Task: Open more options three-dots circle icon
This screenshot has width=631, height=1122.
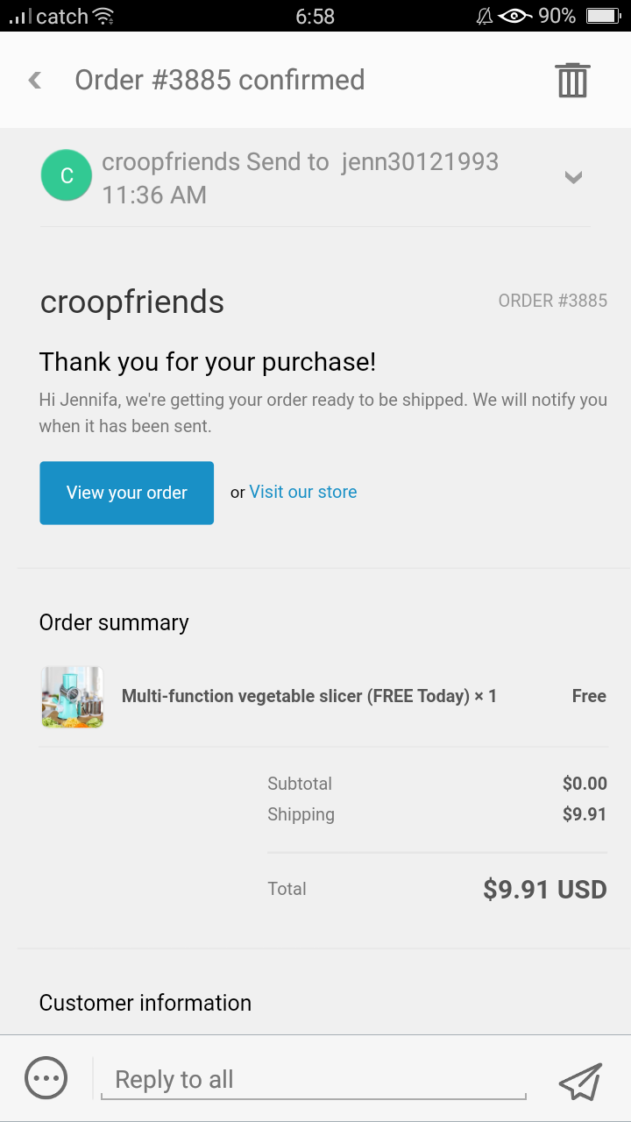Action: pyautogui.click(x=46, y=1078)
